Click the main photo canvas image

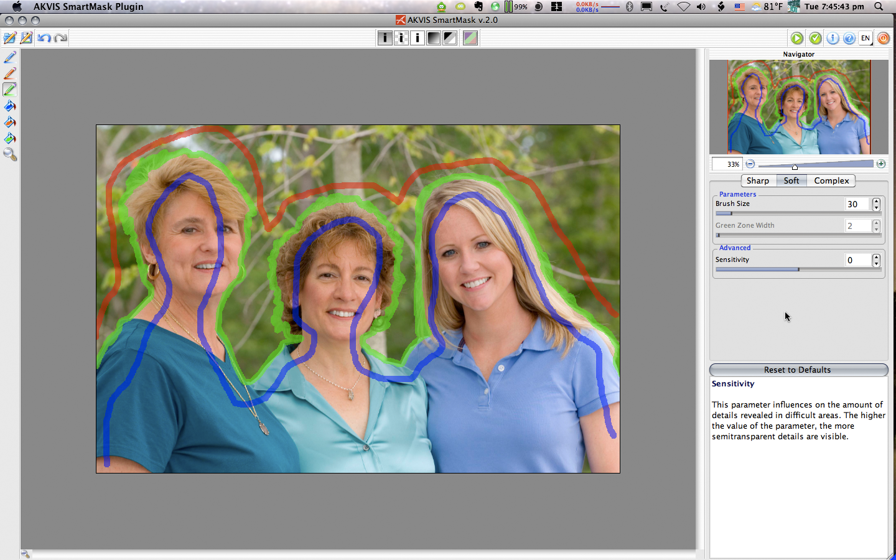[358, 299]
